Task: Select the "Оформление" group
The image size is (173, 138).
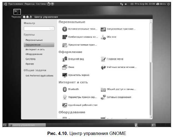Action: tap(39, 45)
